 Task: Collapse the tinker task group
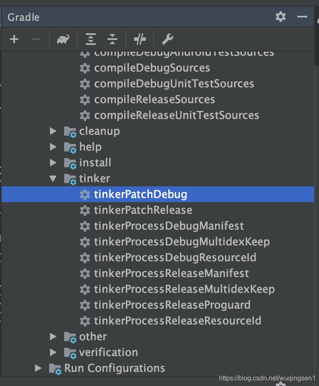[x=53, y=178]
